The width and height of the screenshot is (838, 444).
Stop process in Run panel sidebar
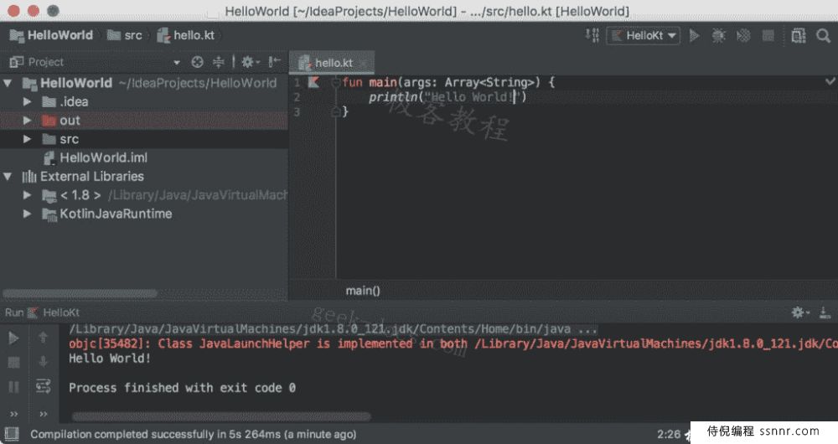point(14,362)
